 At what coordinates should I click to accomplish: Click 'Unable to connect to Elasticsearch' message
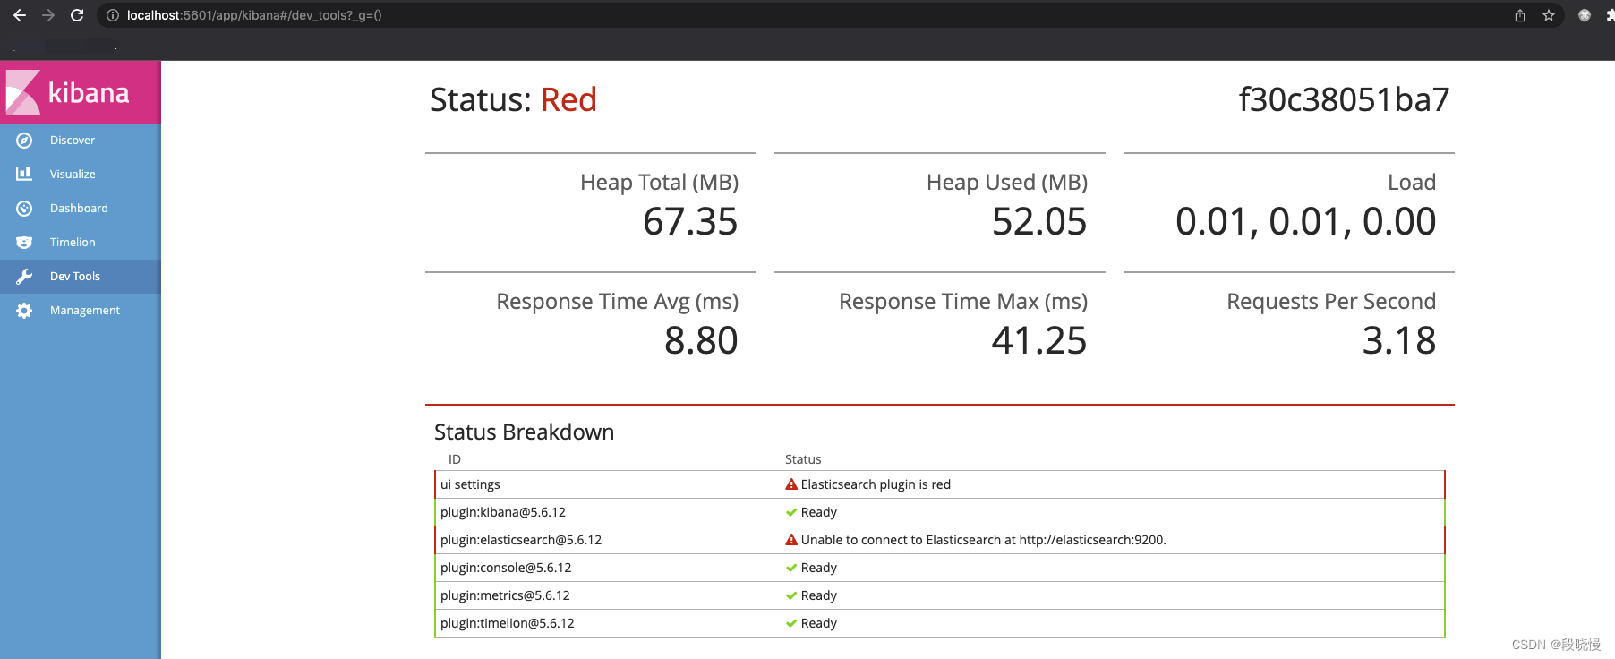[x=983, y=540]
